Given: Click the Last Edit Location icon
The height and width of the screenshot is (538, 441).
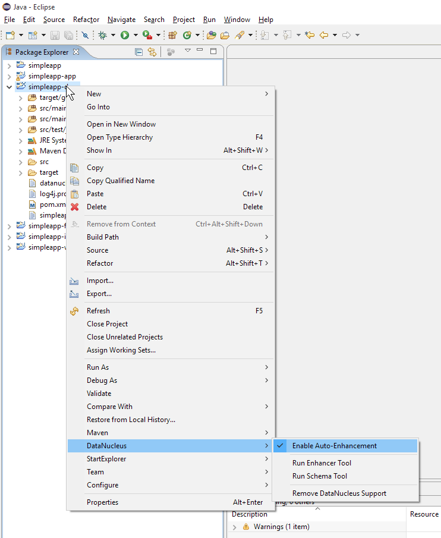Looking at the screenshot, I should pos(309,35).
